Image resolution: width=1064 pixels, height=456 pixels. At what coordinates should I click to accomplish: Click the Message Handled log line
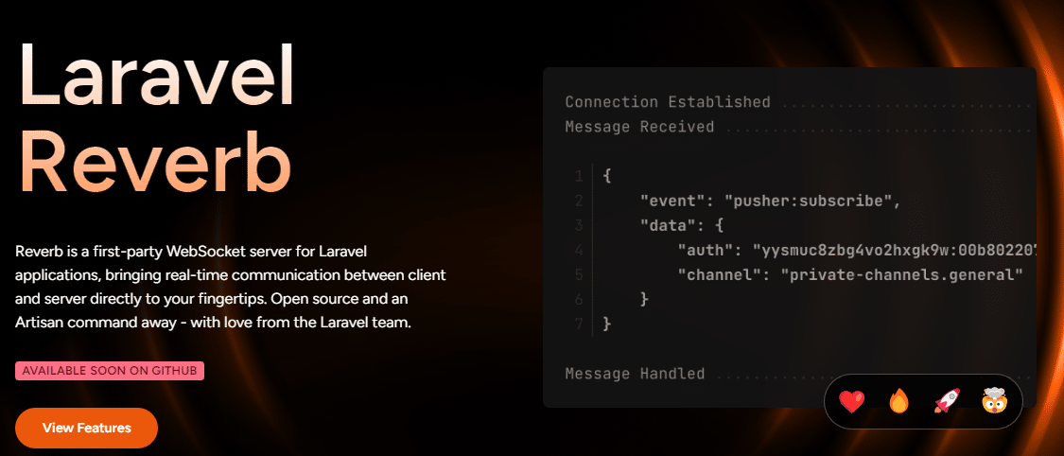tap(801, 374)
